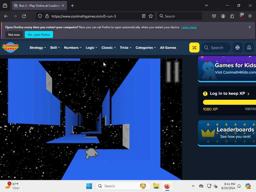Open the Leaderboards banner
Image resolution: width=256 pixels, height=192 pixels.
[227, 133]
